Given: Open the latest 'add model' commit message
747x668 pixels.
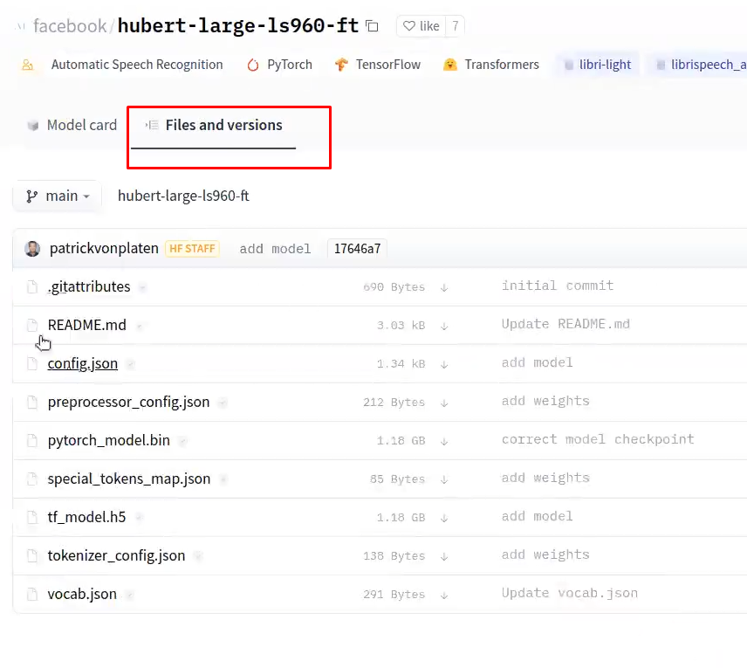Looking at the screenshot, I should pyautogui.click(x=275, y=248).
